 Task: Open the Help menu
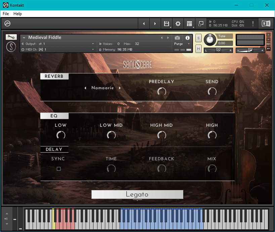[17, 14]
